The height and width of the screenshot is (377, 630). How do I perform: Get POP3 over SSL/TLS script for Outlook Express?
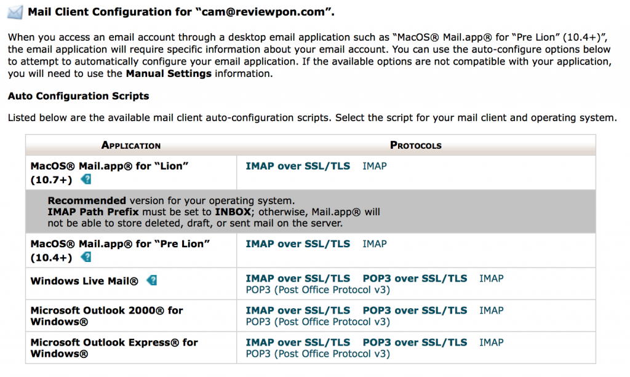coord(415,343)
